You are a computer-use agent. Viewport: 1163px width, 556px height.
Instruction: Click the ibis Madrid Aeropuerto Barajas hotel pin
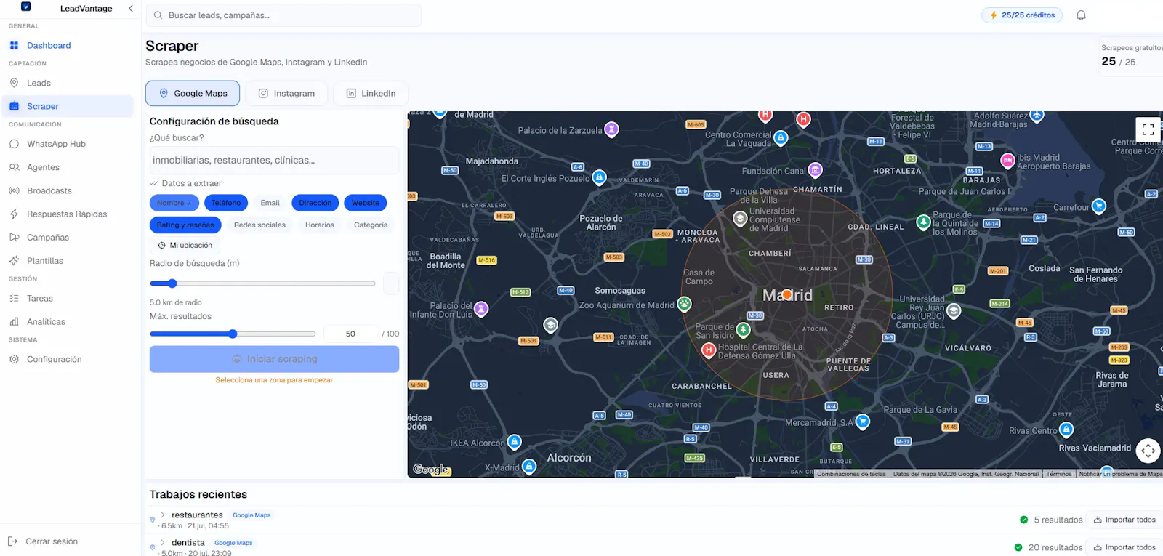[1007, 160]
